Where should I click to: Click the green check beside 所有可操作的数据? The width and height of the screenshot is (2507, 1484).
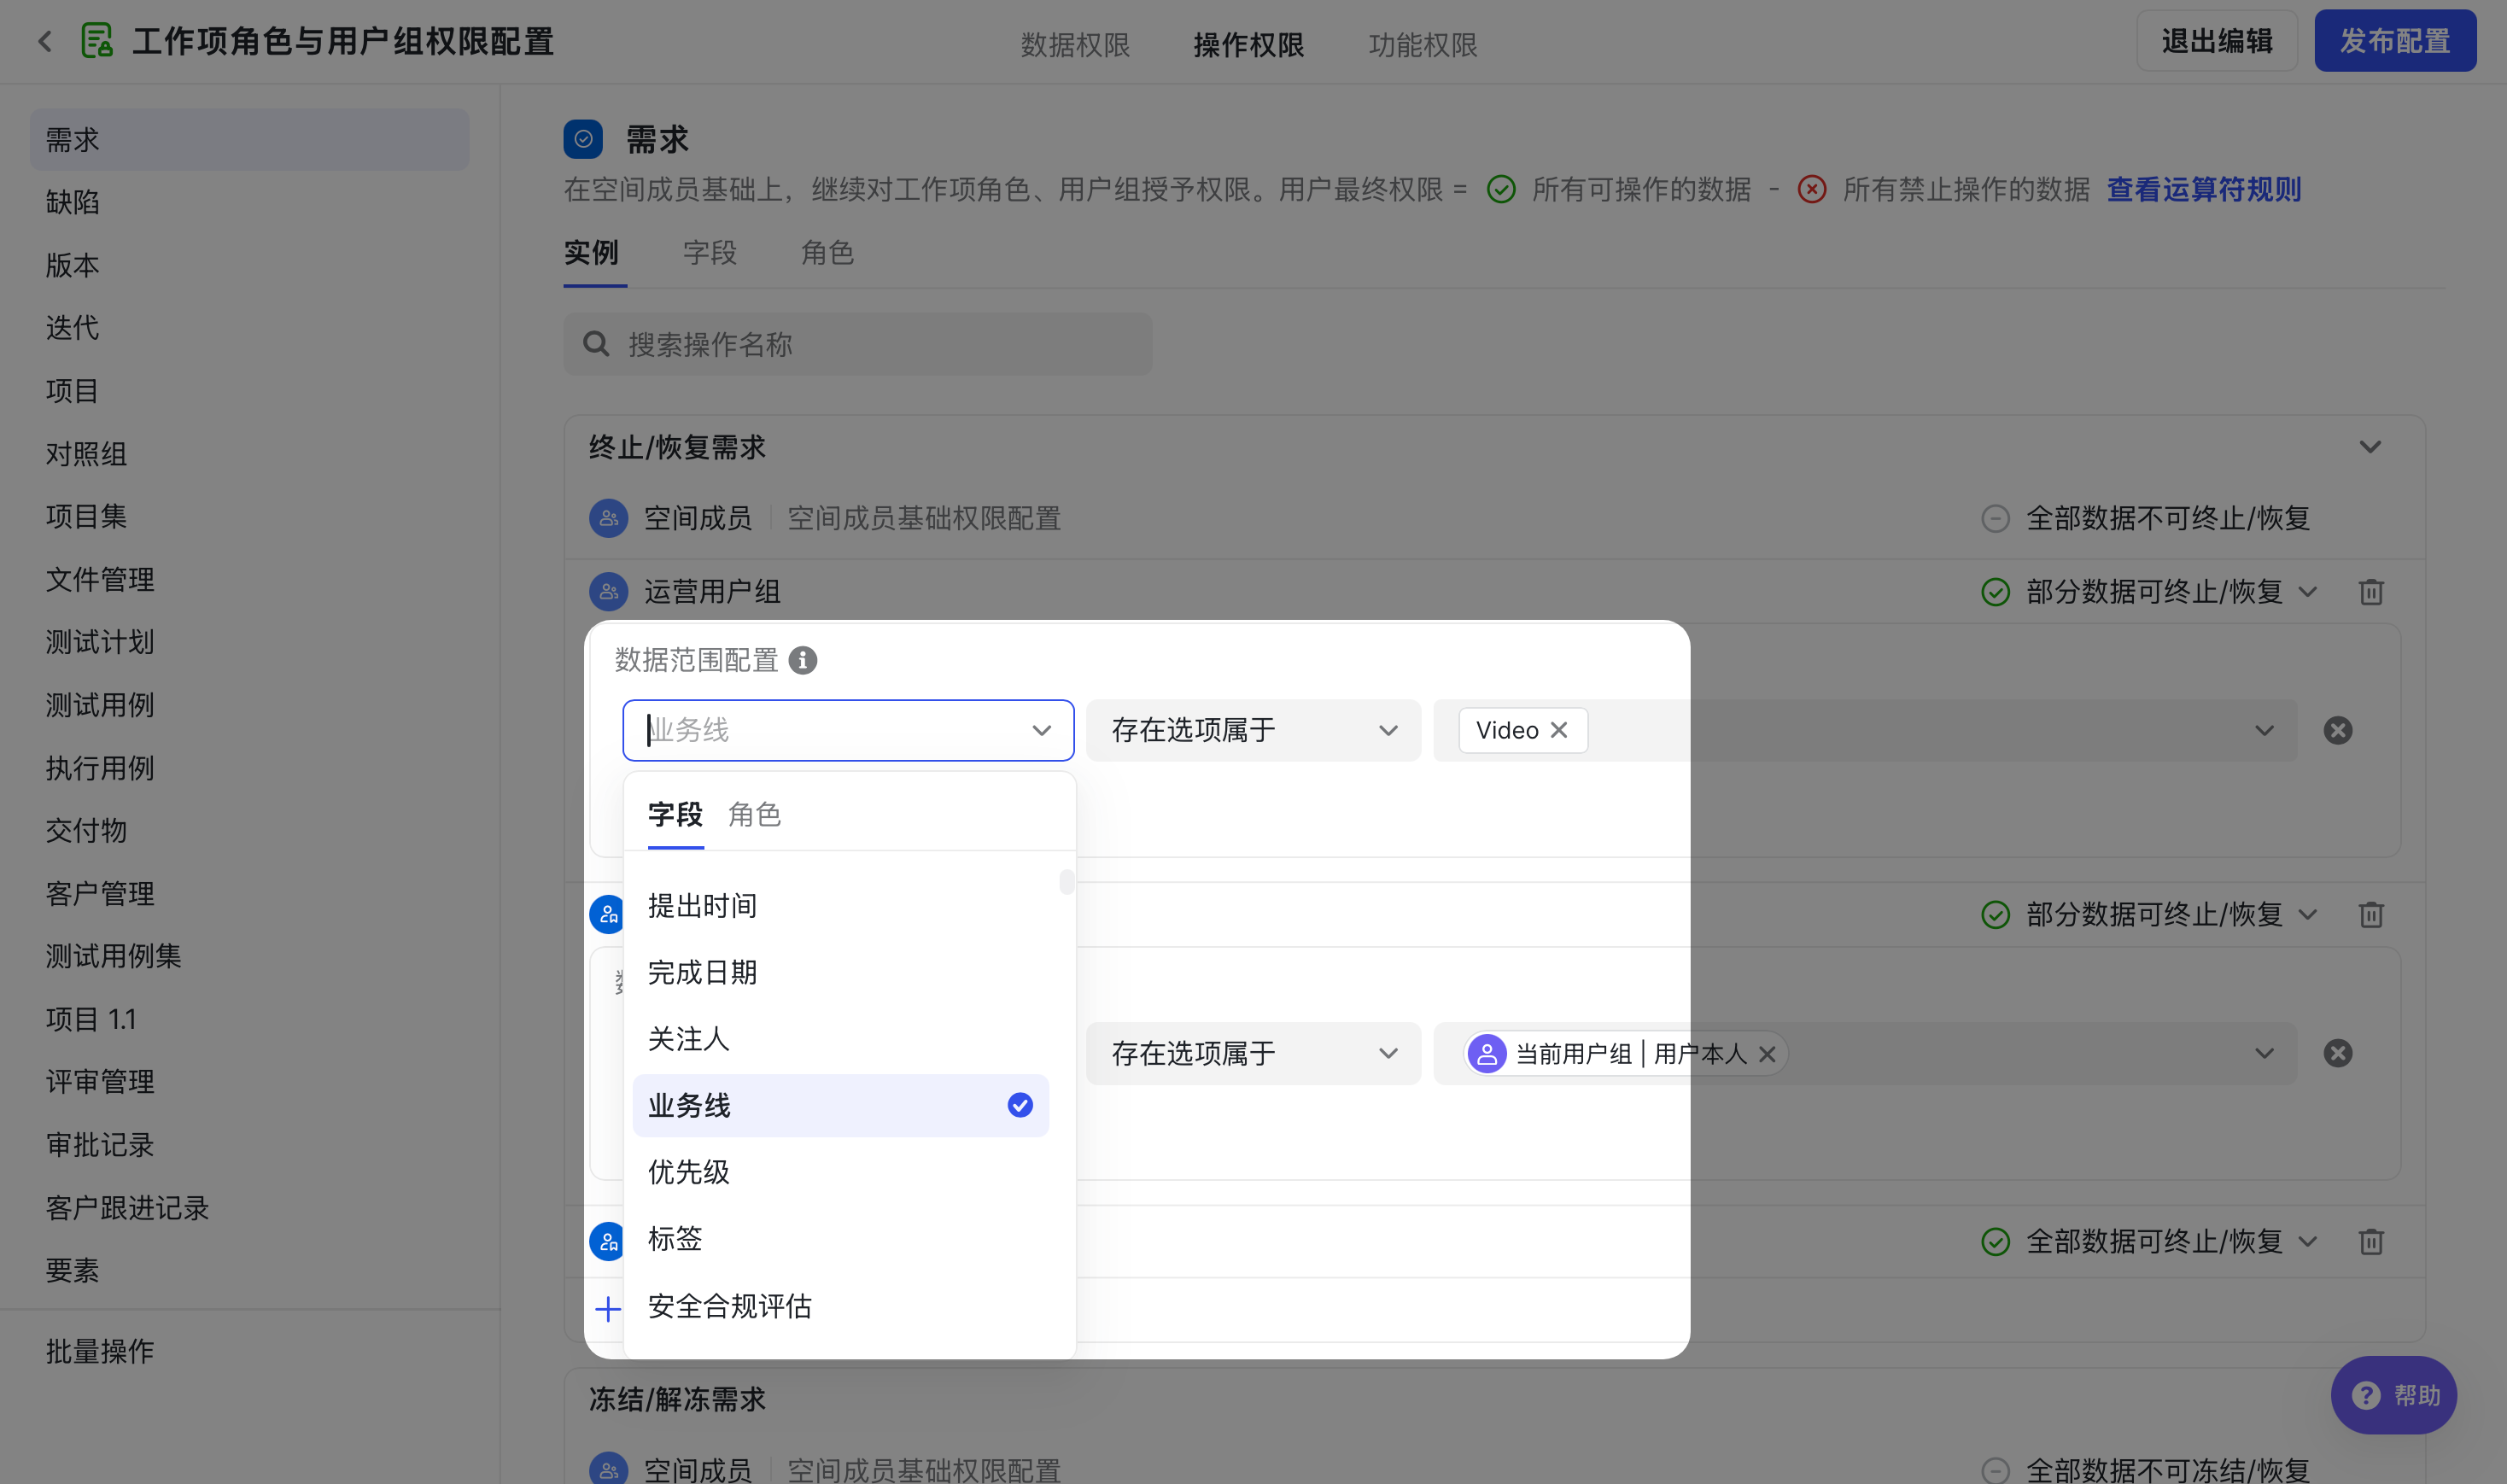(1501, 189)
